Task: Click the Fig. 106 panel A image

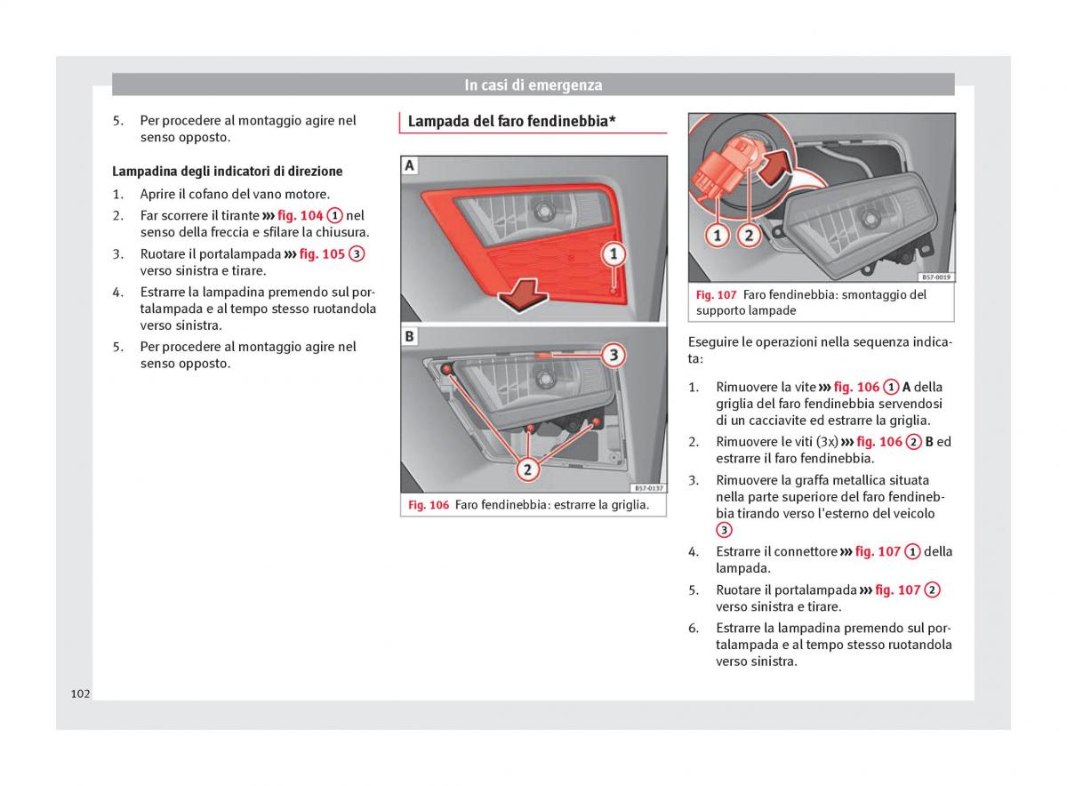Action: [533, 238]
